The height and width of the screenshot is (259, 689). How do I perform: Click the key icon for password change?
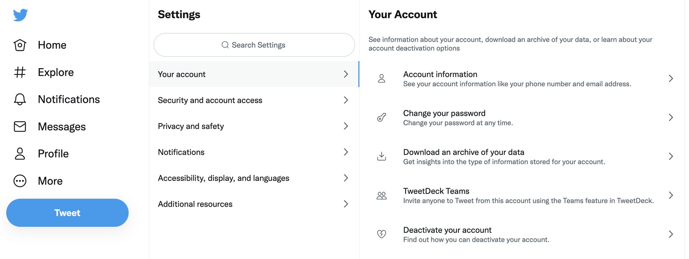tap(381, 117)
